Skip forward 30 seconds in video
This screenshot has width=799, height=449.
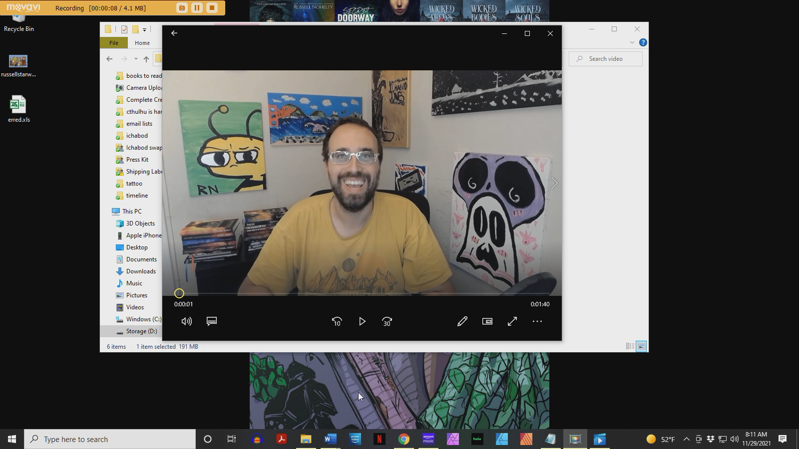387,322
